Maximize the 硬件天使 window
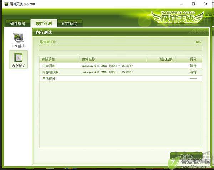214x170 pixels. [193, 4]
